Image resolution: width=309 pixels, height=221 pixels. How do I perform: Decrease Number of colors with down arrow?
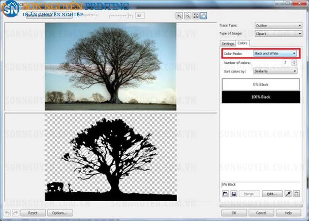(x=294, y=64)
